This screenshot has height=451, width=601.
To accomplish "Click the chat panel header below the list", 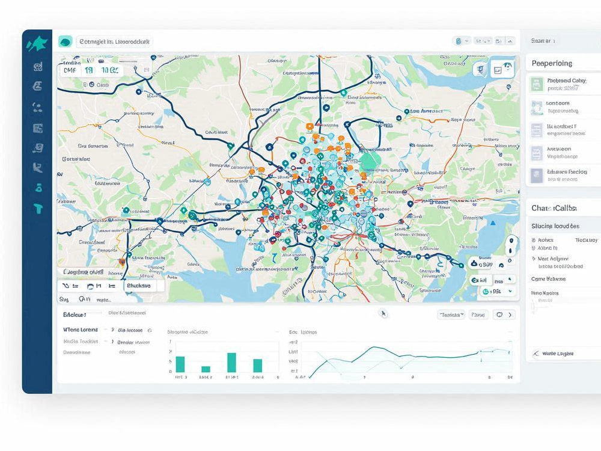I will pyautogui.click(x=564, y=208).
